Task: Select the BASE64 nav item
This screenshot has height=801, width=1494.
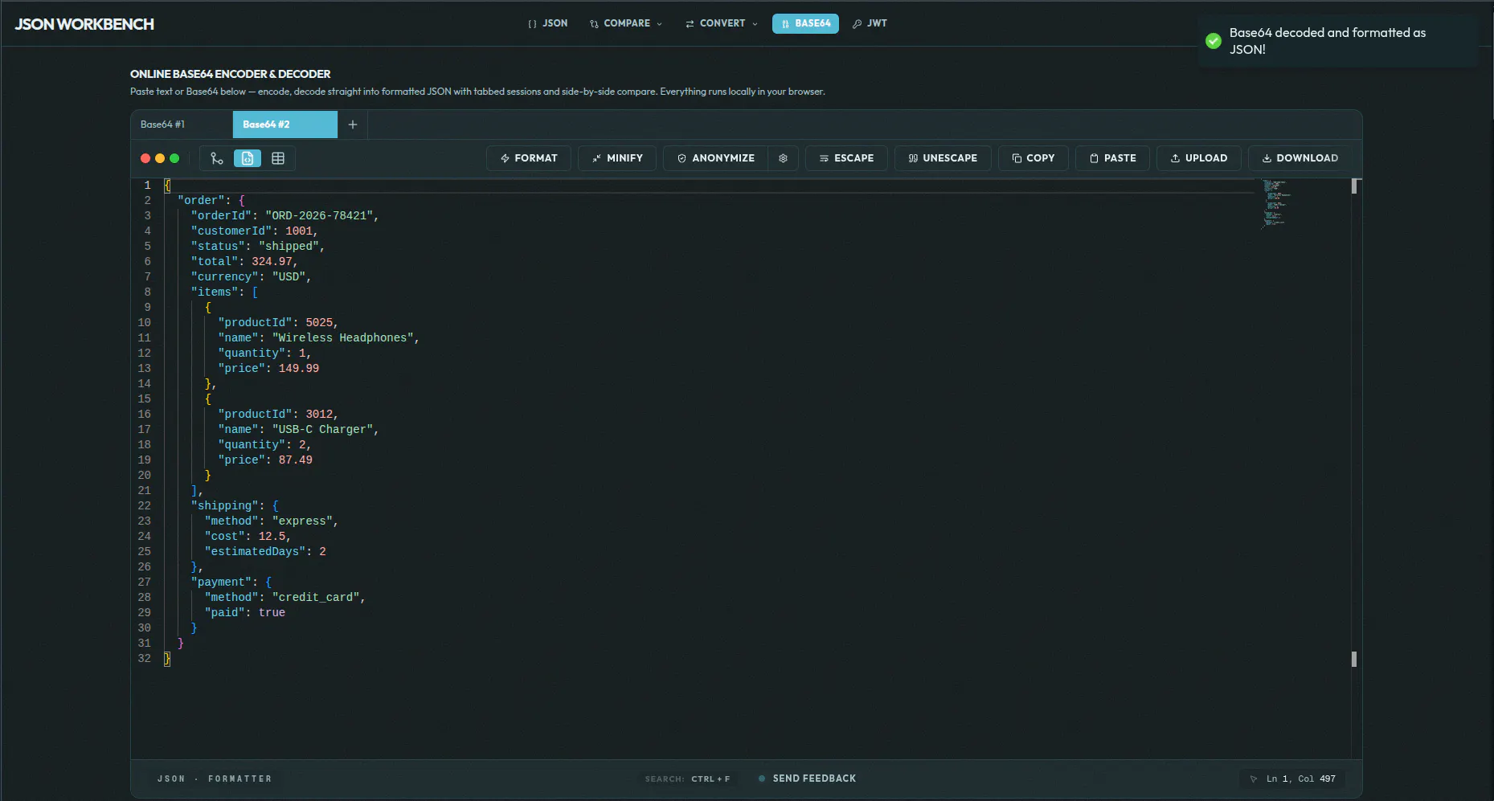Action: tap(805, 23)
